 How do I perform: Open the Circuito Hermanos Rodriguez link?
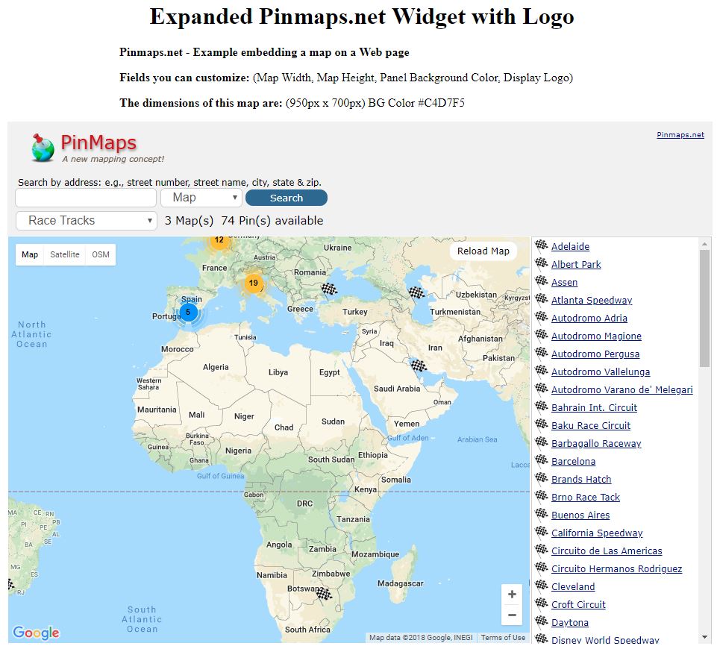617,568
